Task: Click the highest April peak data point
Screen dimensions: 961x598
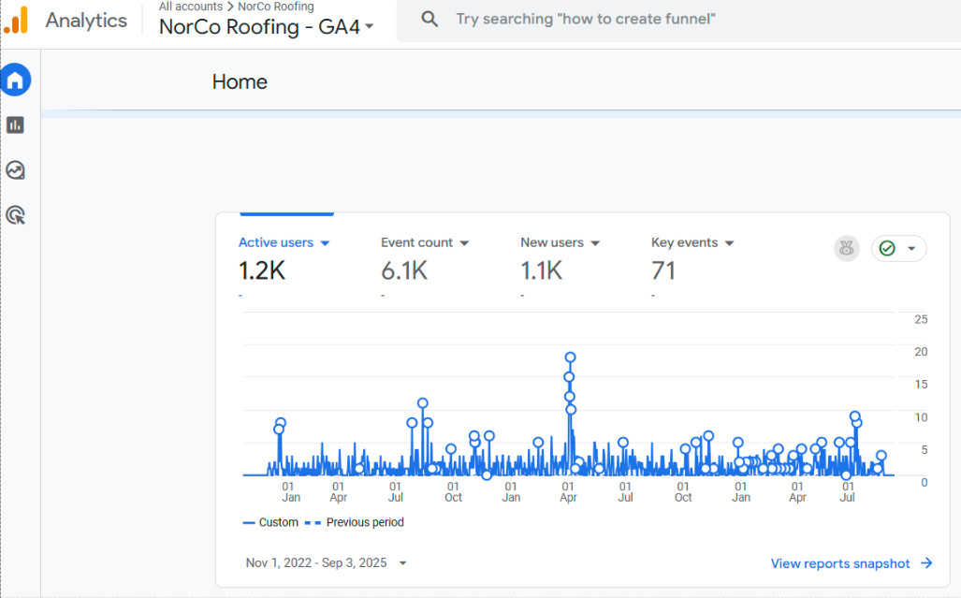Action: pos(570,357)
